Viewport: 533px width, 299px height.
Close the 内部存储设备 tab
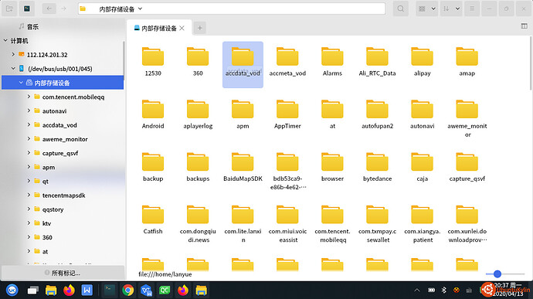click(x=182, y=29)
